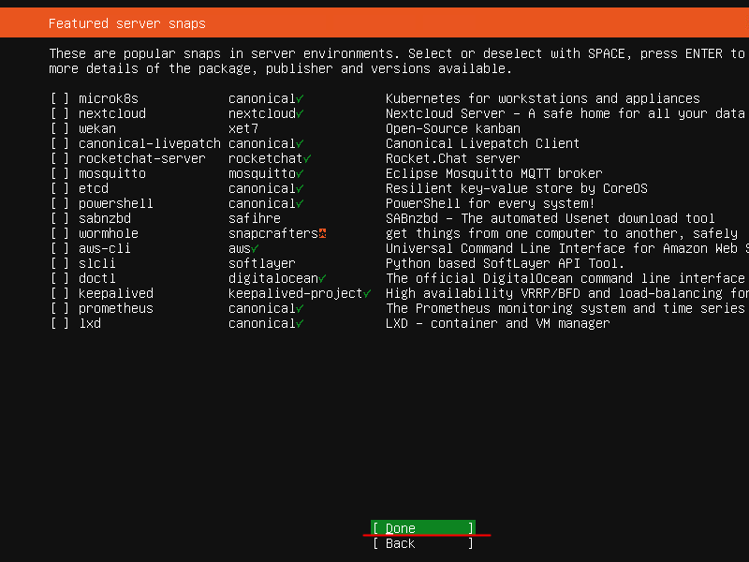Click 'PowerShell for every system!' description
Screen dimensions: 749x562
[x=490, y=203]
